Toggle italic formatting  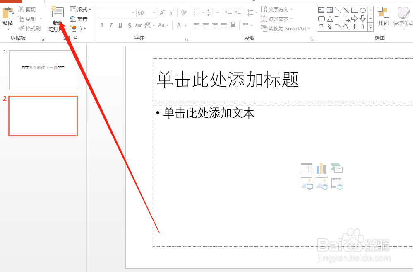tap(110, 25)
